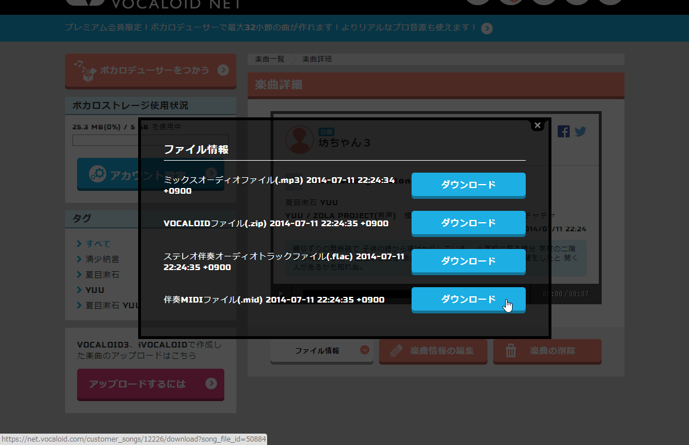The height and width of the screenshot is (445, 689).
Task: Open the アップロードするには button
Action: (x=151, y=384)
